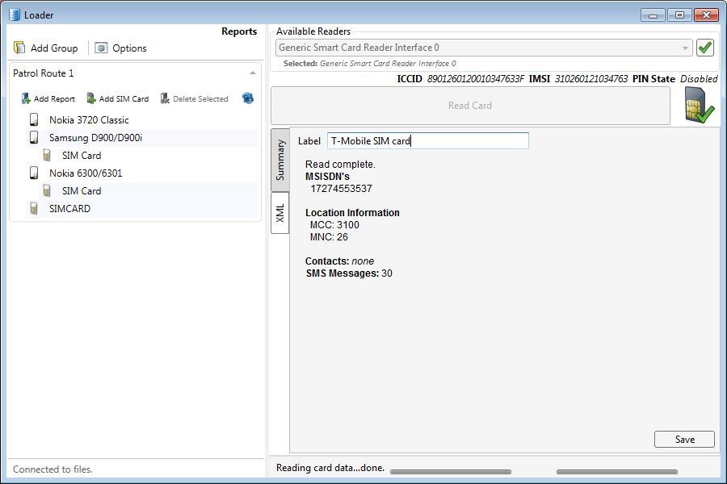Select the SIMCARD tree item
Viewport: 727px width, 484px height.
[x=70, y=208]
